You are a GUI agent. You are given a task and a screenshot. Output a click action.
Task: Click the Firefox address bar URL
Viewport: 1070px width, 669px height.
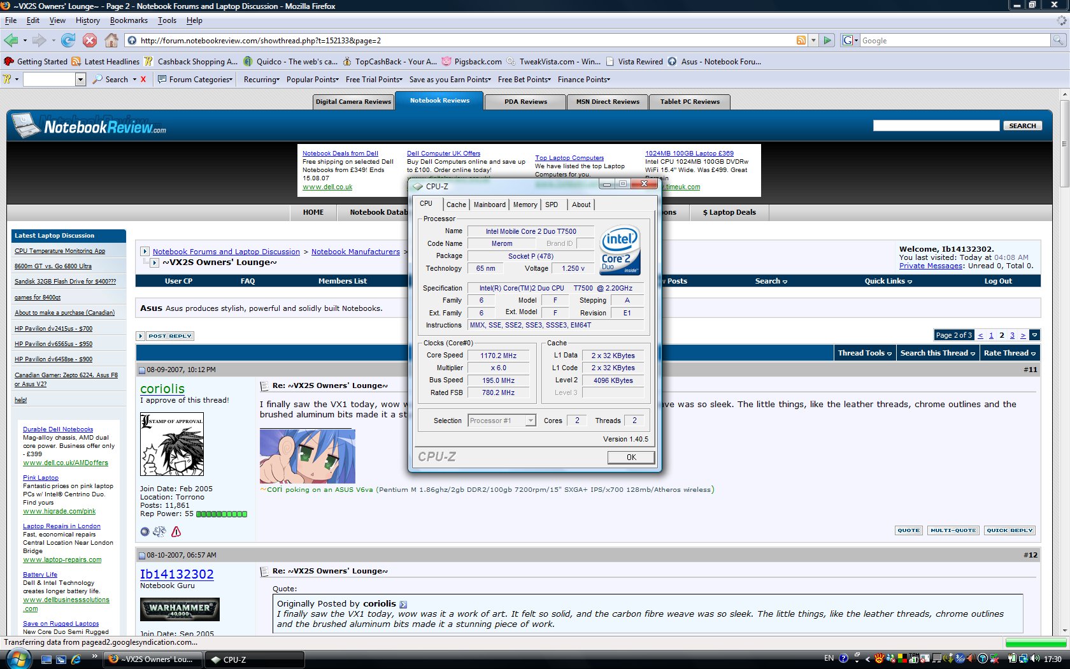point(260,40)
